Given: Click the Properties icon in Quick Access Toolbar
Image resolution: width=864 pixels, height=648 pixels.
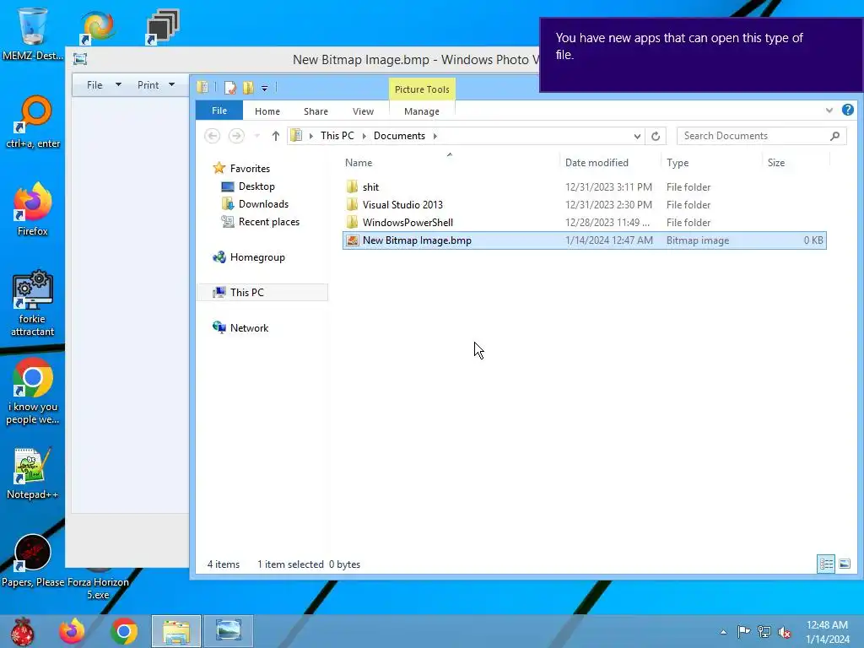Looking at the screenshot, I should pos(230,88).
